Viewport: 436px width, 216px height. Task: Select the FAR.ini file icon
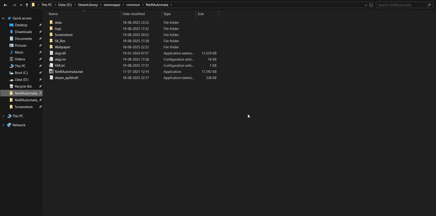[x=51, y=65]
